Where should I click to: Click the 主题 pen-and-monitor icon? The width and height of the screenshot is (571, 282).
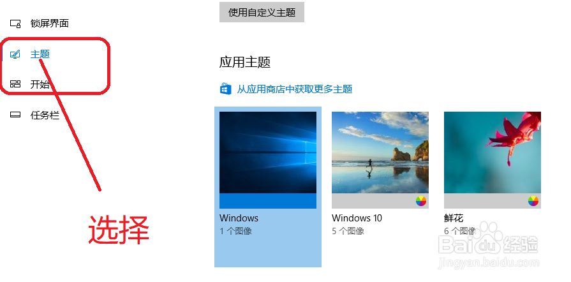(x=15, y=54)
